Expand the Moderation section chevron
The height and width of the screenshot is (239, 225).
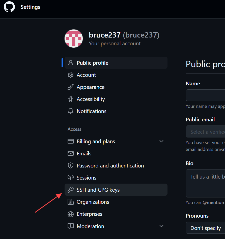click(161, 226)
